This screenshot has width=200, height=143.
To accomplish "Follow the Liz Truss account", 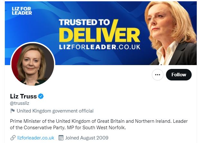I will [178, 75].
